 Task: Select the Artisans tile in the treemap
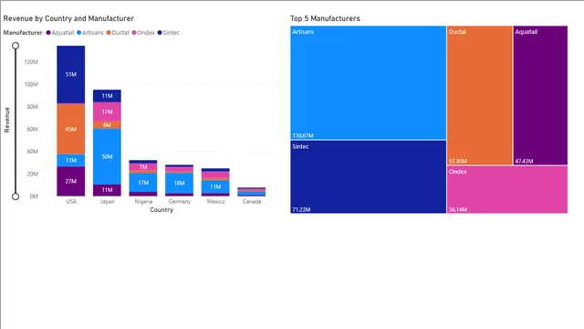[368, 82]
